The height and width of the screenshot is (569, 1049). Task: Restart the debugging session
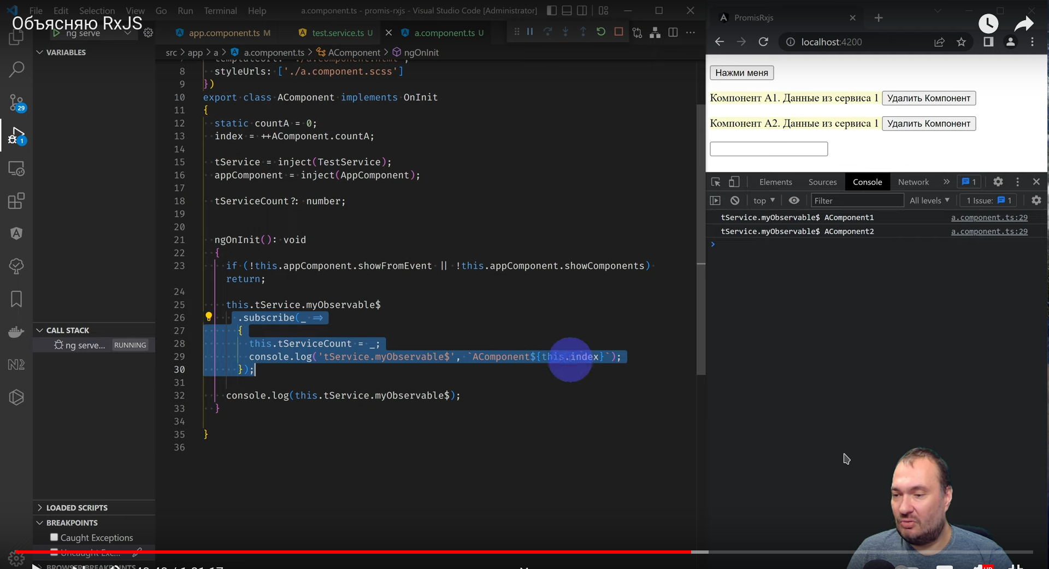click(601, 32)
